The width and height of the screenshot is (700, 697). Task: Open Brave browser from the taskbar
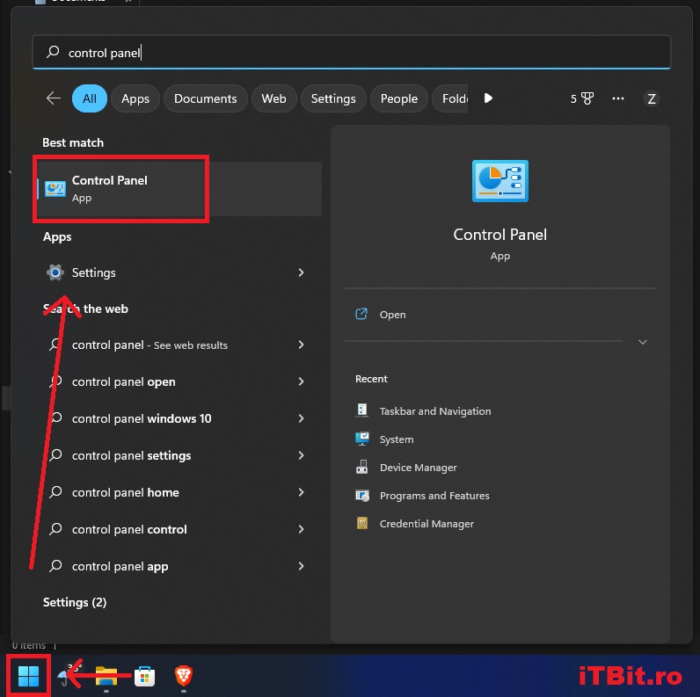[x=183, y=676]
